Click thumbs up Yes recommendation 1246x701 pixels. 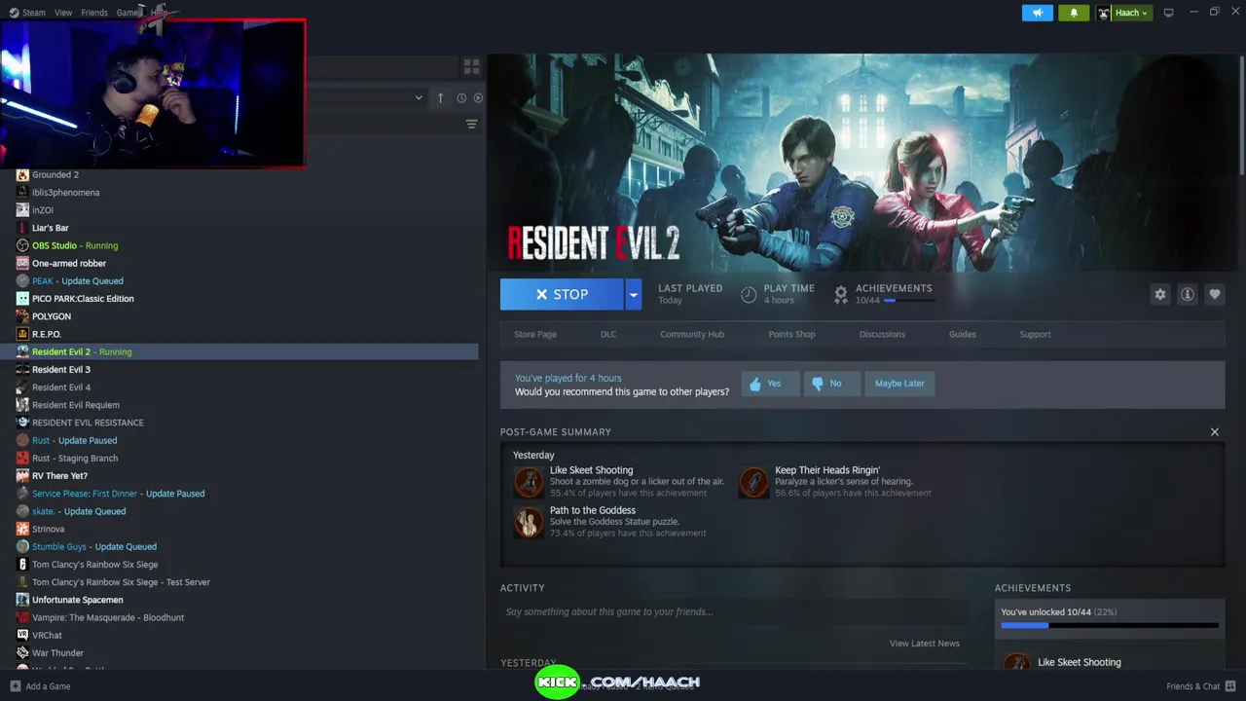[x=770, y=384]
